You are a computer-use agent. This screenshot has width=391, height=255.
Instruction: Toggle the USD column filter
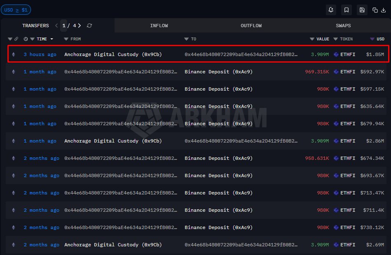[372, 39]
